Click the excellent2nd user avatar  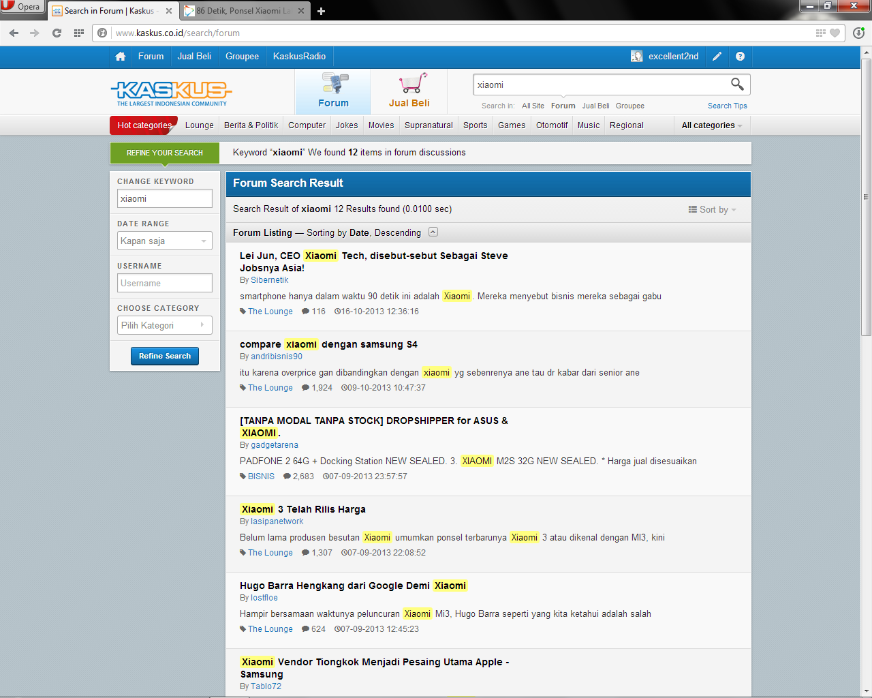[636, 57]
